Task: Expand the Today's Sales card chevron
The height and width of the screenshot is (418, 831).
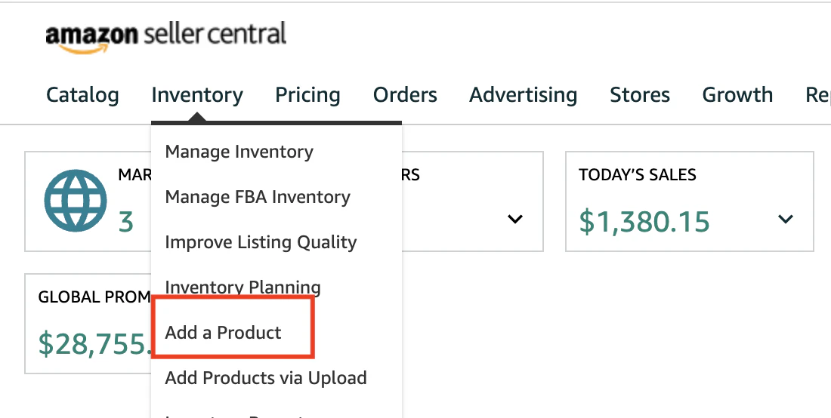Action: pyautogui.click(x=786, y=219)
